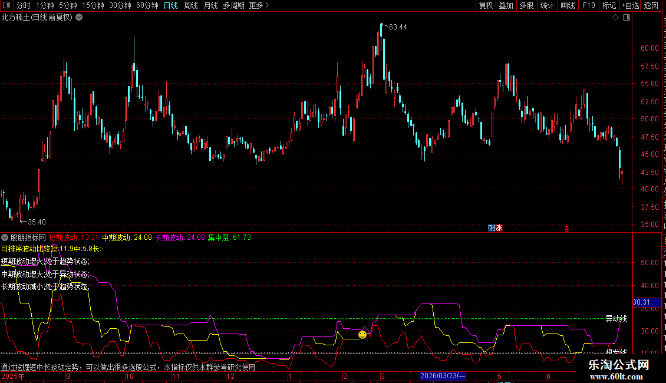Expand the 更多 > periods menu
The width and height of the screenshot is (666, 383).
(x=259, y=5)
